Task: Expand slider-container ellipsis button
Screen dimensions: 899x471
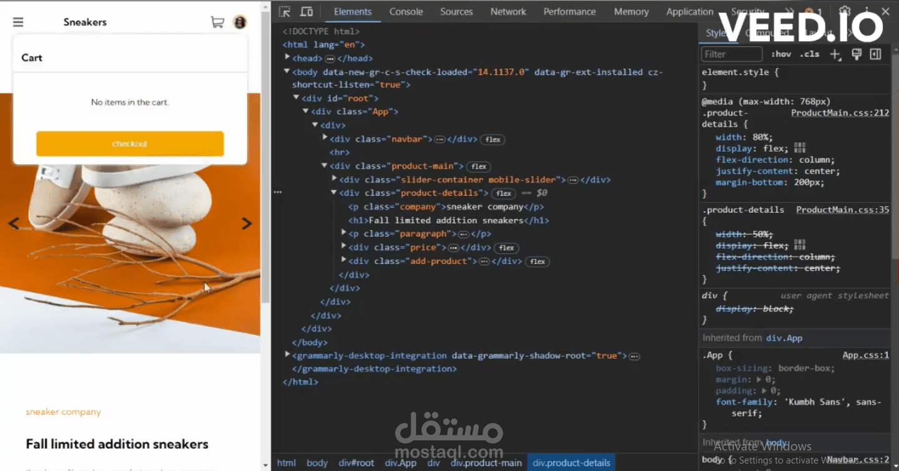Action: [x=573, y=180]
